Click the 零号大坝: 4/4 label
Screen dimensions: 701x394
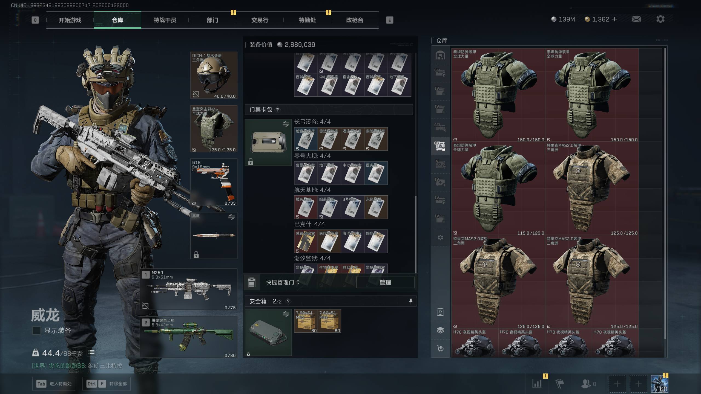[312, 156]
